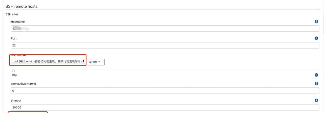Click the SSH sites section label
This screenshot has width=324, height=113.
(12, 14)
